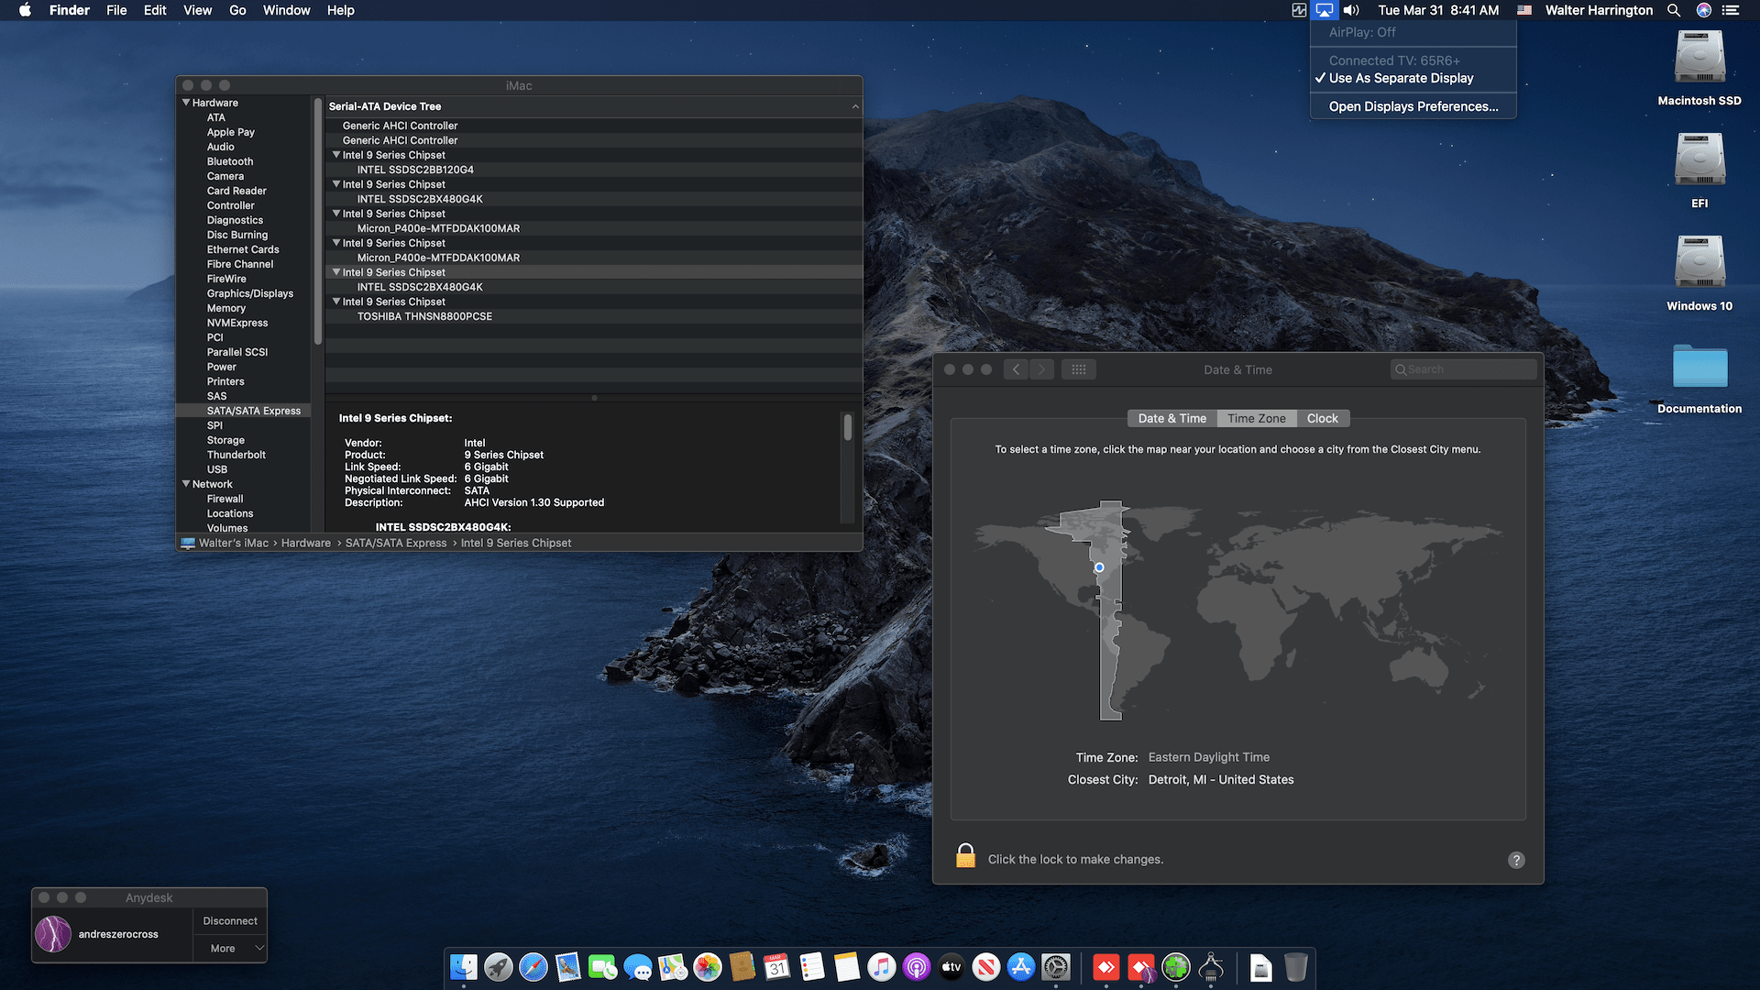Switch to the Clock tab
This screenshot has width=1760, height=990.
tap(1322, 418)
